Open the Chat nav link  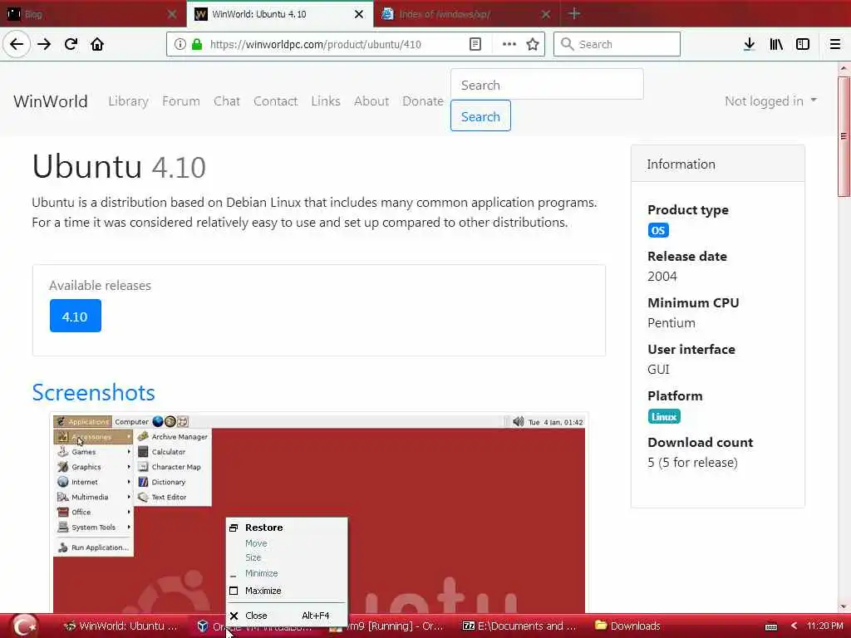tap(226, 101)
